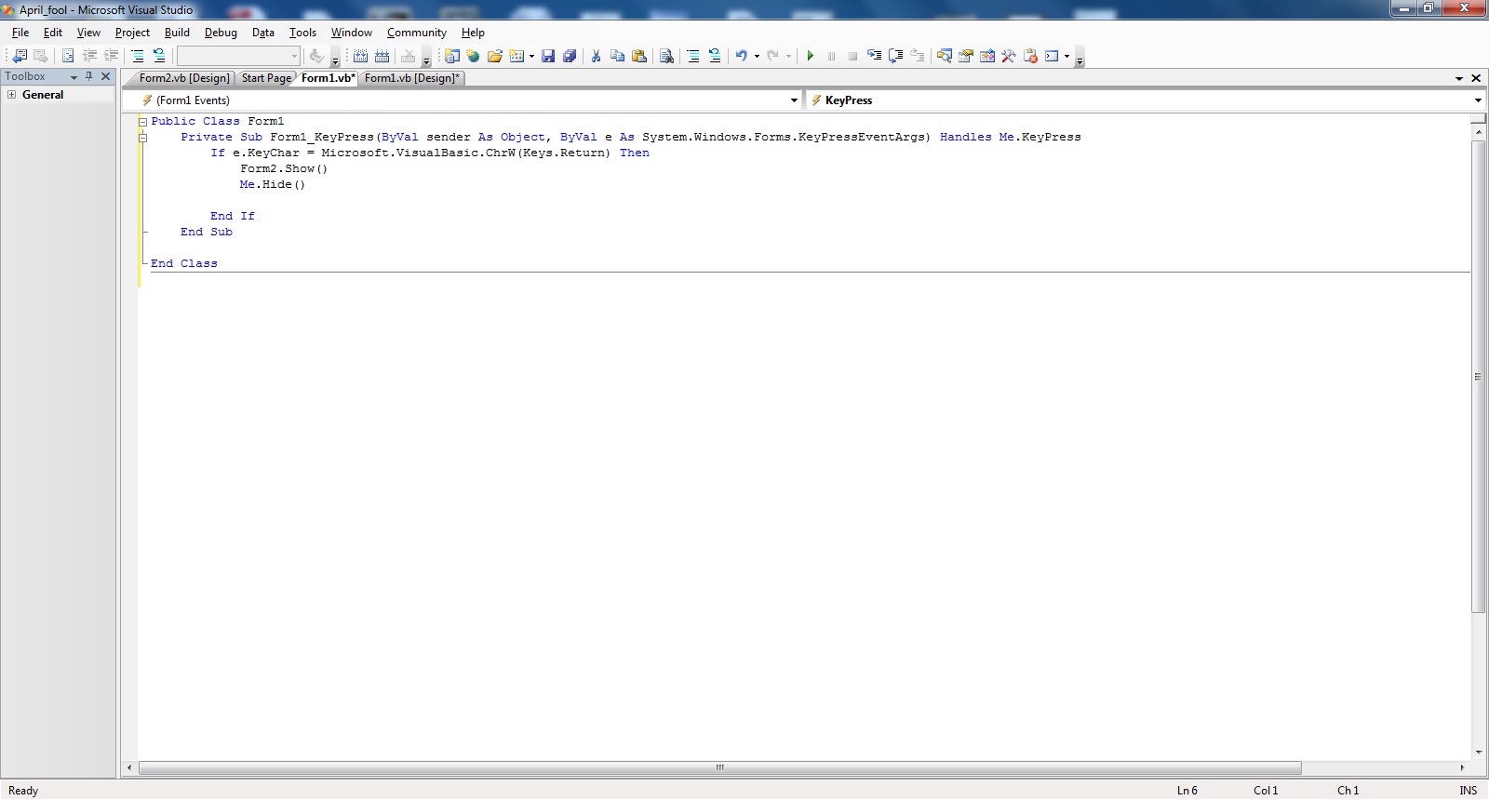Click the Increase Line Indent icon
The height and width of the screenshot is (800, 1489).
tap(111, 56)
